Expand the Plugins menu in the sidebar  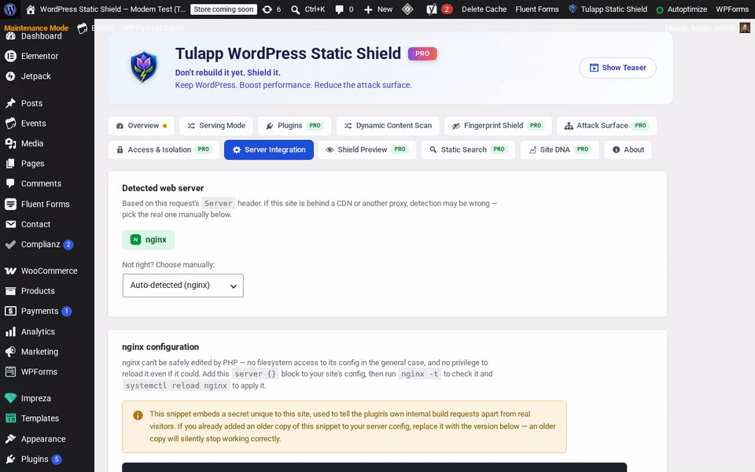point(35,459)
